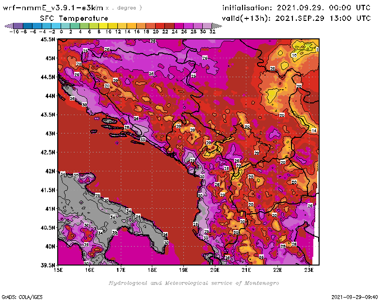The image size is (388, 300).
Task: Click the 17E longitude axis label
Action: pyautogui.click(x=121, y=270)
